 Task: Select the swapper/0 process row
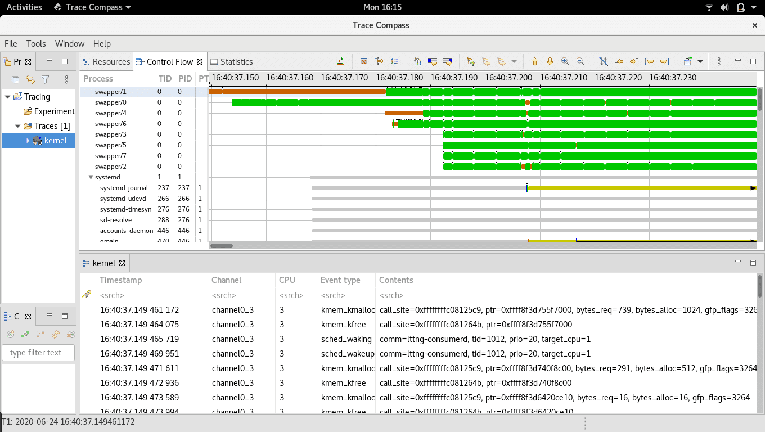(x=144, y=102)
